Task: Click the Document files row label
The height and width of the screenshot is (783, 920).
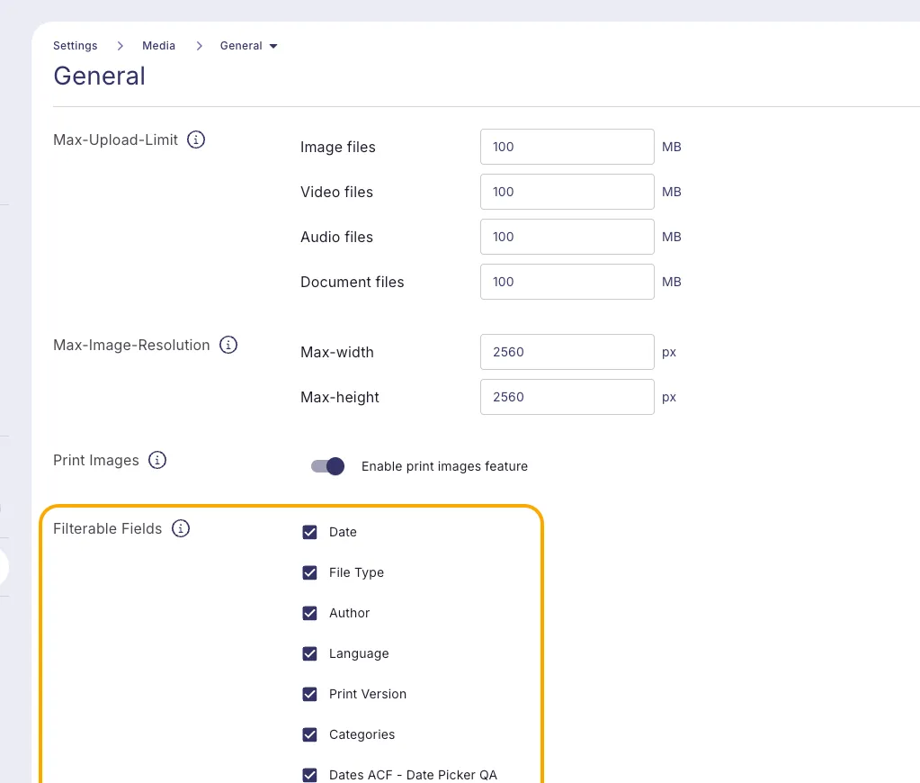Action: point(352,282)
